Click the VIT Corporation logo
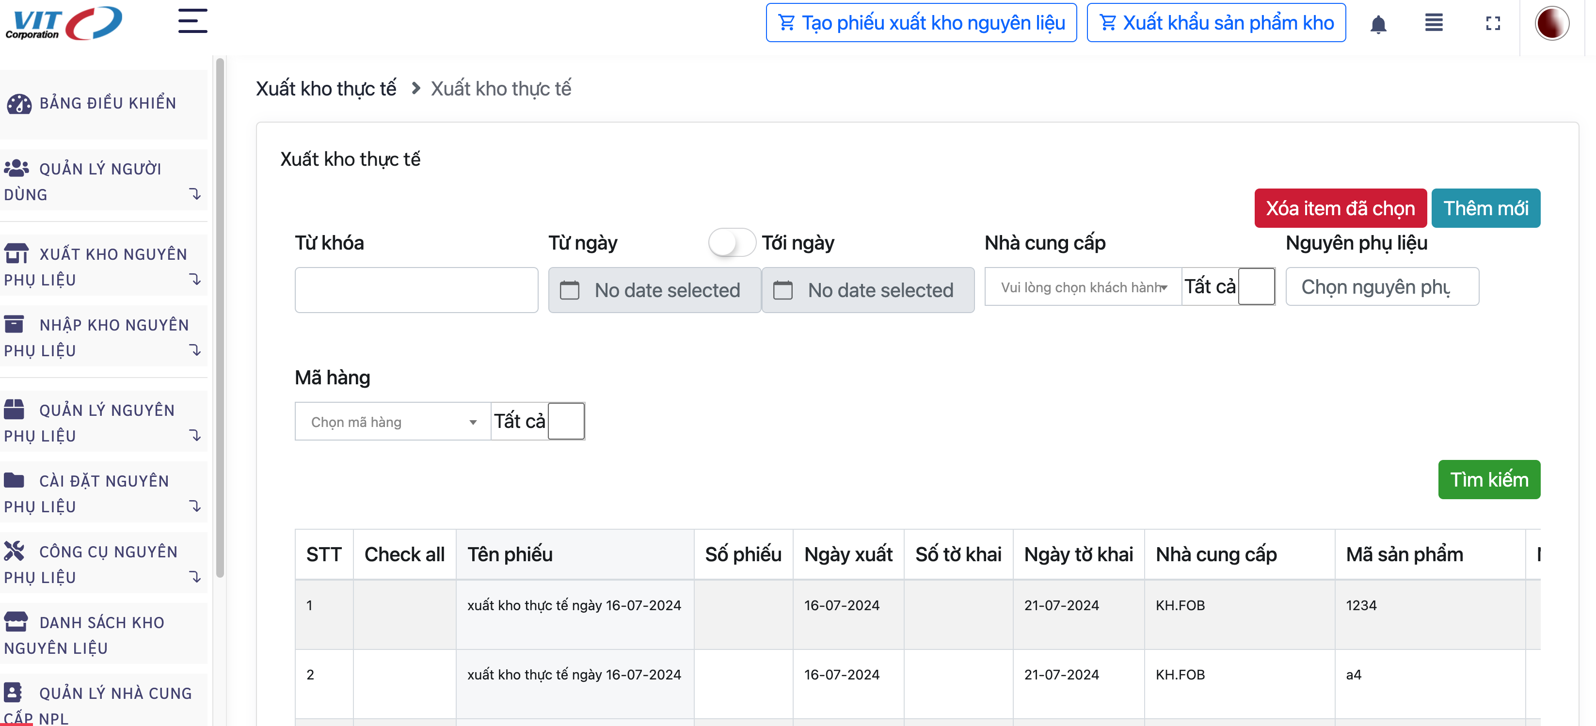Image resolution: width=1596 pixels, height=726 pixels. click(63, 24)
